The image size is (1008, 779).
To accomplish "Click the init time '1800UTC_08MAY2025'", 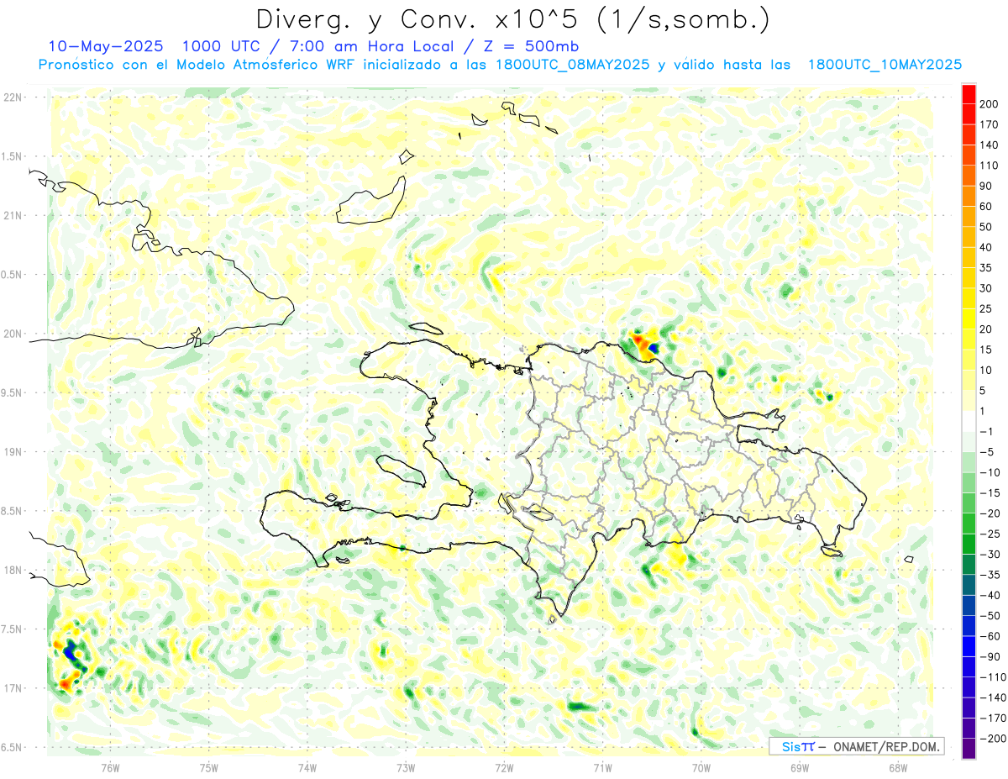I will coord(573,65).
